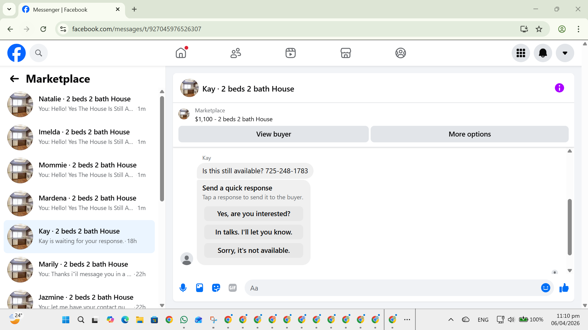Open Chrome's three-dot menu
The width and height of the screenshot is (588, 330).
pos(578,29)
